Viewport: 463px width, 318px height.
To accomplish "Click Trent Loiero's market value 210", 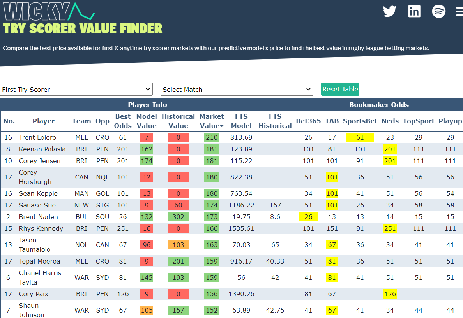I will (x=212, y=137).
